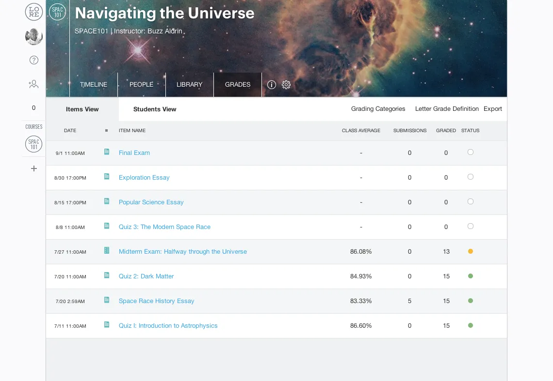The width and height of the screenshot is (553, 381).
Task: Open Exploration Essay item
Action: pyautogui.click(x=144, y=178)
